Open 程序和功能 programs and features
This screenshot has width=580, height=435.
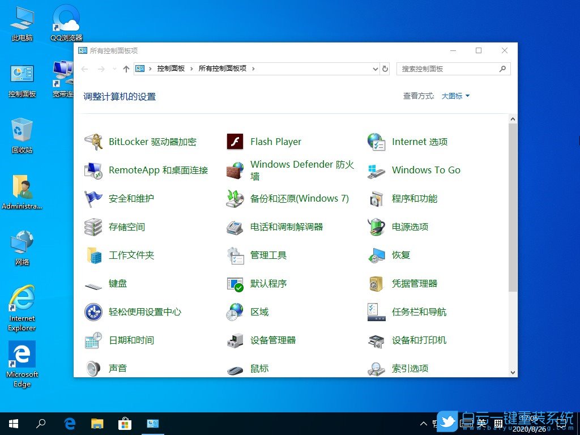click(414, 198)
